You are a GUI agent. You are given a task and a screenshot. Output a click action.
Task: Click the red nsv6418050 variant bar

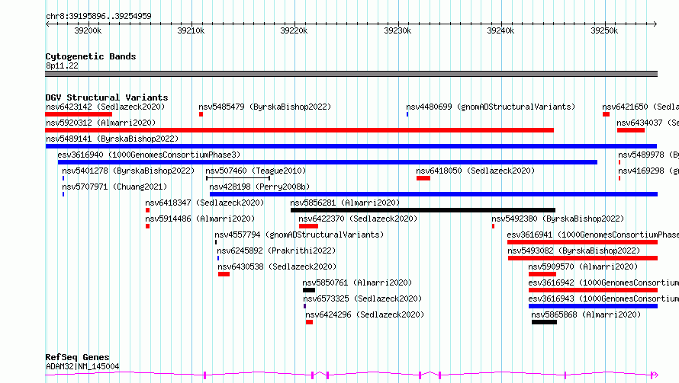click(x=423, y=178)
